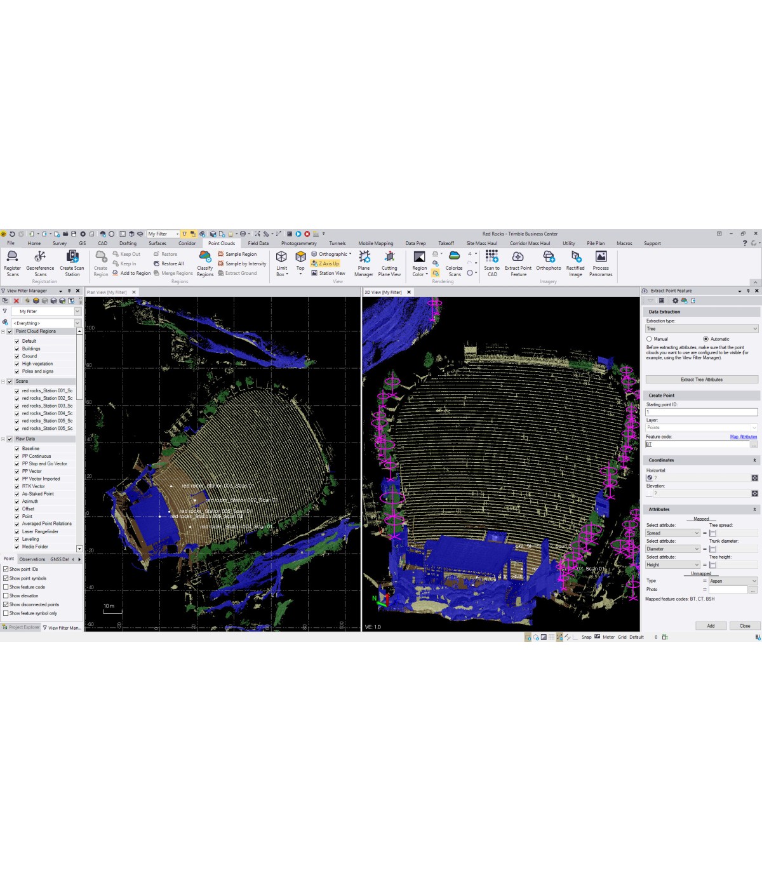Screen dimensions: 762x871
Task: Open the Spread attribute dropdown
Action: pyautogui.click(x=672, y=533)
